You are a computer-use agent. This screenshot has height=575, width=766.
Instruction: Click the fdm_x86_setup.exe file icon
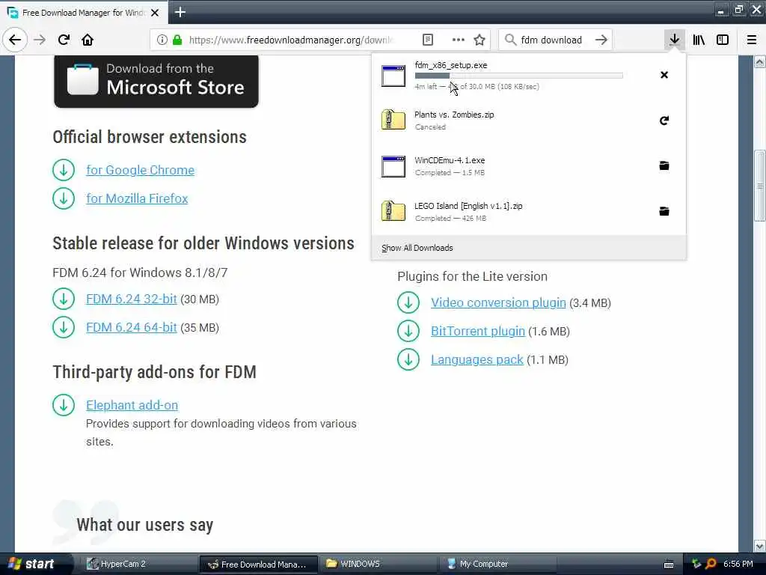393,76
